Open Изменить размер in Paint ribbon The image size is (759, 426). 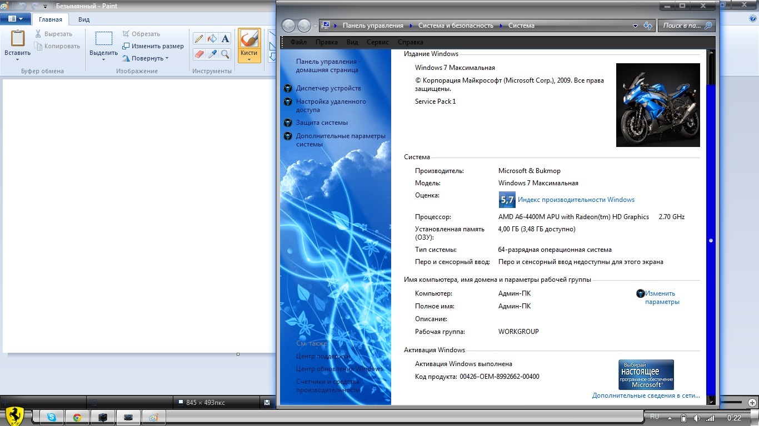153,46
